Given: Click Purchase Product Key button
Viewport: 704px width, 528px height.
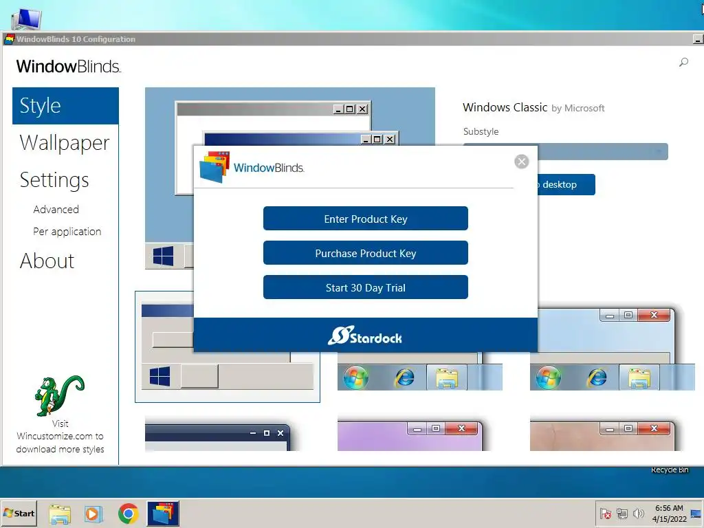Looking at the screenshot, I should point(366,253).
